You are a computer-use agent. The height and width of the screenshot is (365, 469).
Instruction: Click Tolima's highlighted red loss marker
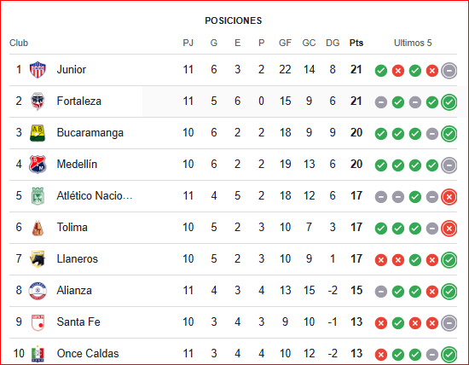[x=449, y=229]
